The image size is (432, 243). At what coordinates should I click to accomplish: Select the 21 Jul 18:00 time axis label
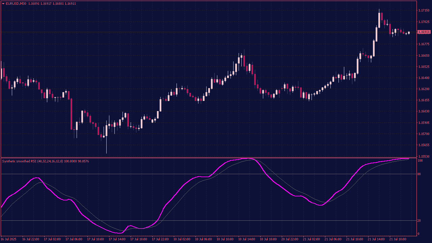[398, 239]
